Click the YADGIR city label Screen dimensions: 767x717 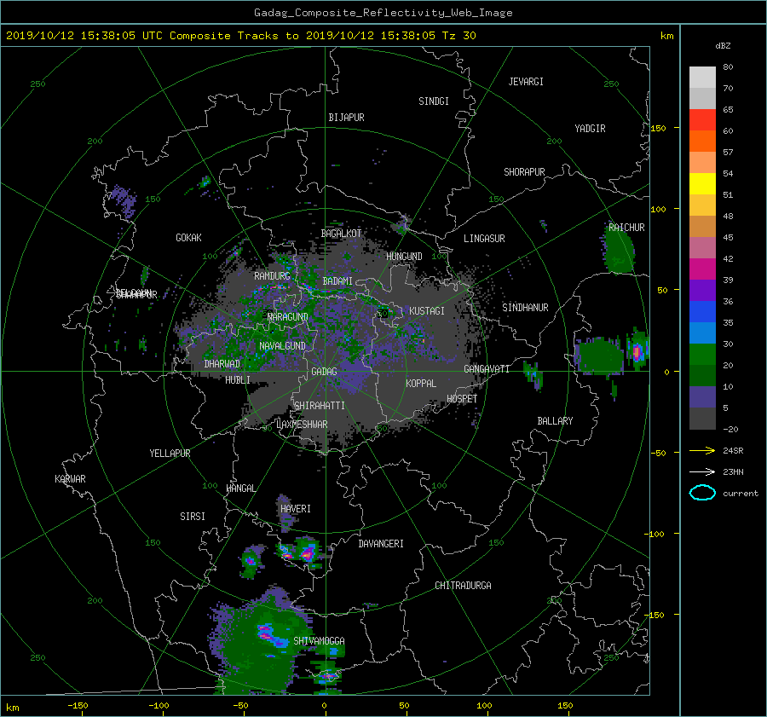(x=590, y=129)
